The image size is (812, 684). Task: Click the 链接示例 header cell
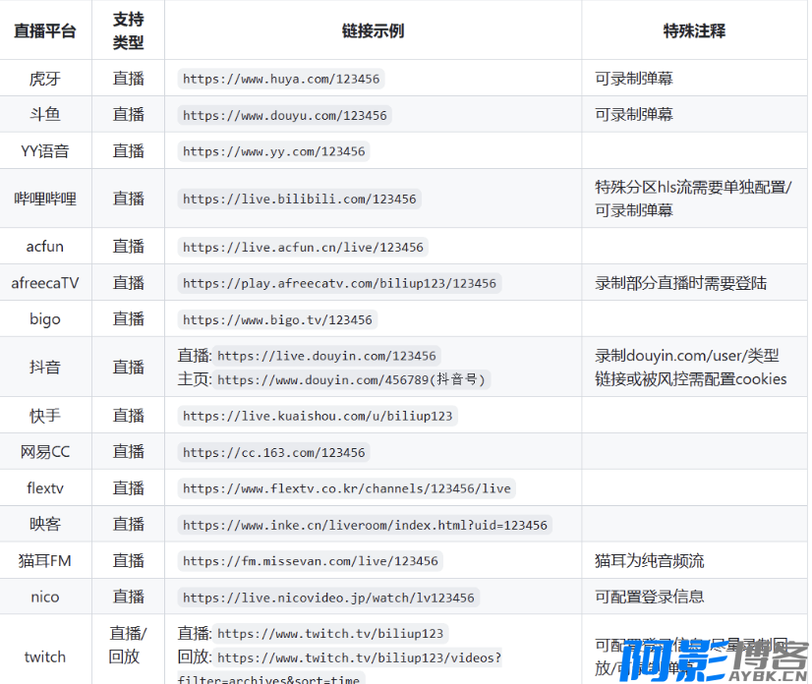tap(373, 30)
